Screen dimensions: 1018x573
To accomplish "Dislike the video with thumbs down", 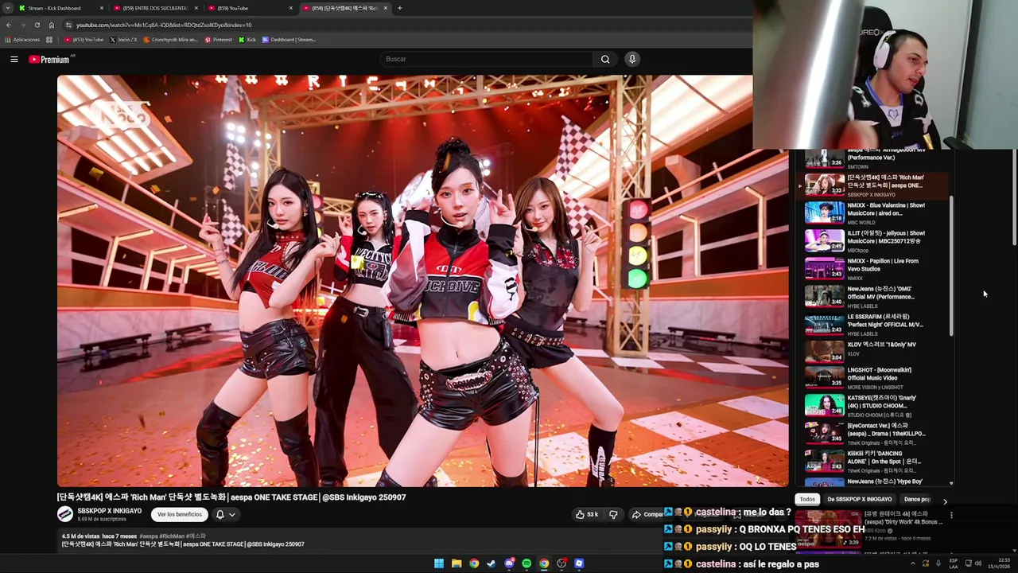I will (x=613, y=514).
